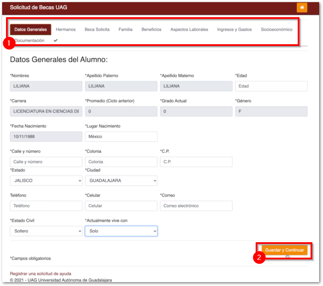Click into the Colonia input field
The image size is (323, 286).
click(x=121, y=162)
